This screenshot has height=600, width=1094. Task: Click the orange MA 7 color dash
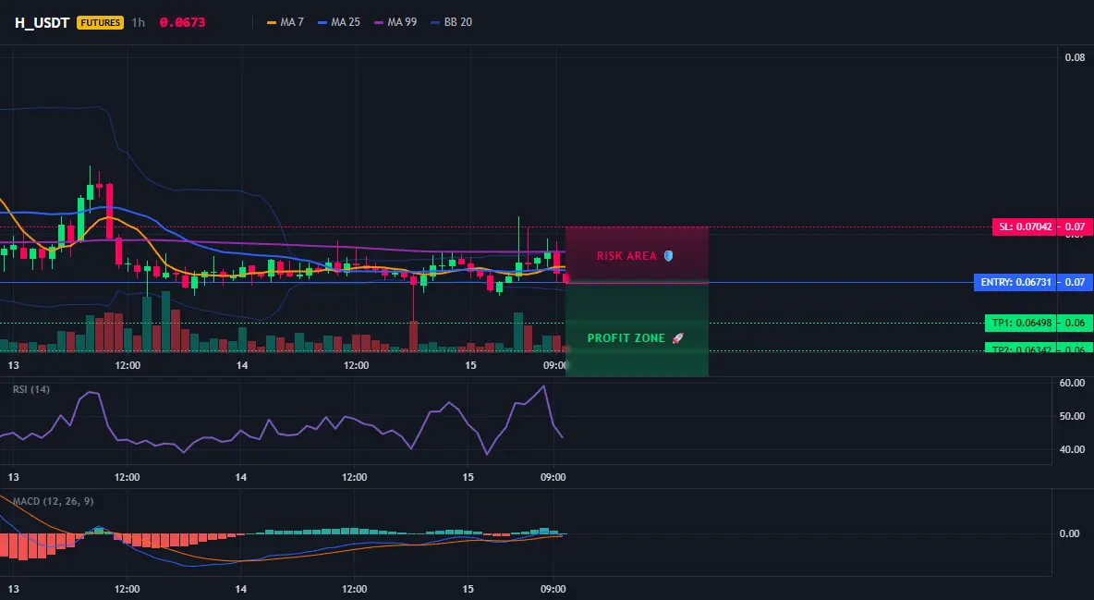pos(272,22)
